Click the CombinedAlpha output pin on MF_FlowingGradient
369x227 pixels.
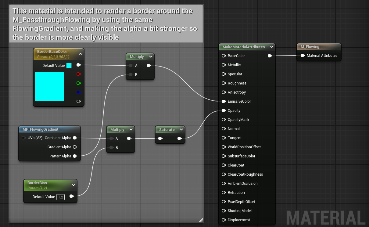(x=75, y=138)
